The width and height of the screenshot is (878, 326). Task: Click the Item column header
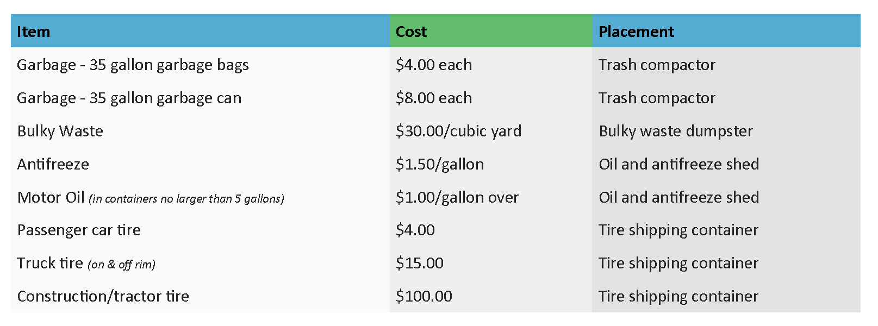(x=34, y=32)
